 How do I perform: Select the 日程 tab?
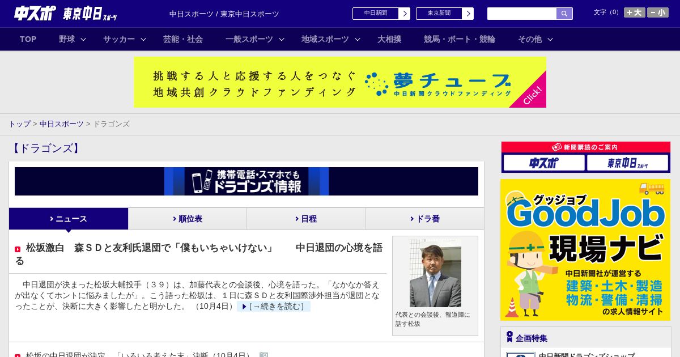pyautogui.click(x=306, y=219)
